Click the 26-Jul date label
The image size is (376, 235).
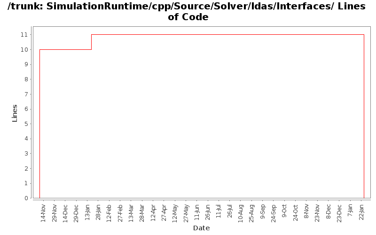coord(230,211)
